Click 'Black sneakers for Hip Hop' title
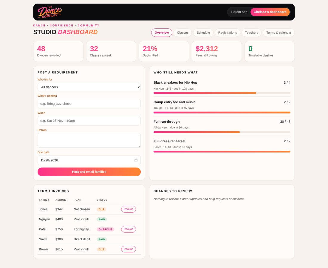 [x=175, y=82]
